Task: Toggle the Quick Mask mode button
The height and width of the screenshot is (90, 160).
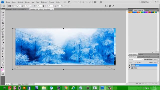Action: pos(3,74)
